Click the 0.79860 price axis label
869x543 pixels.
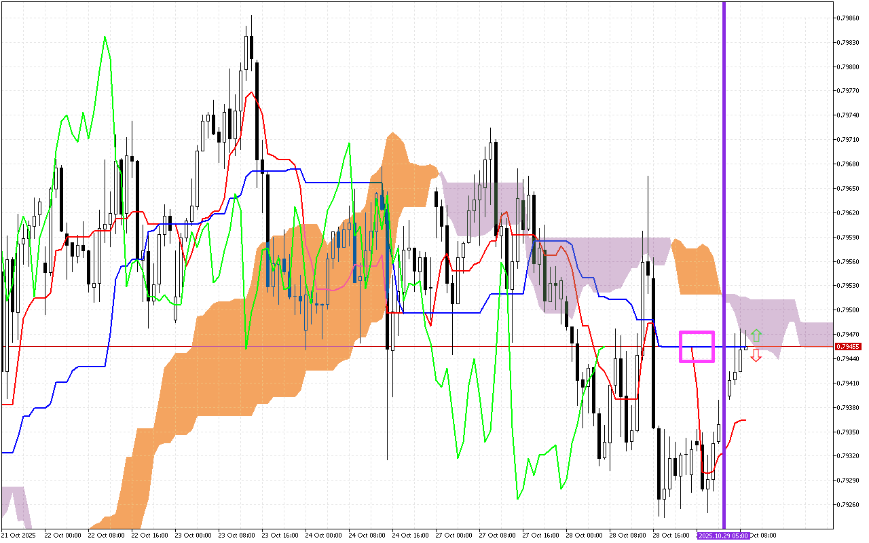849,18
